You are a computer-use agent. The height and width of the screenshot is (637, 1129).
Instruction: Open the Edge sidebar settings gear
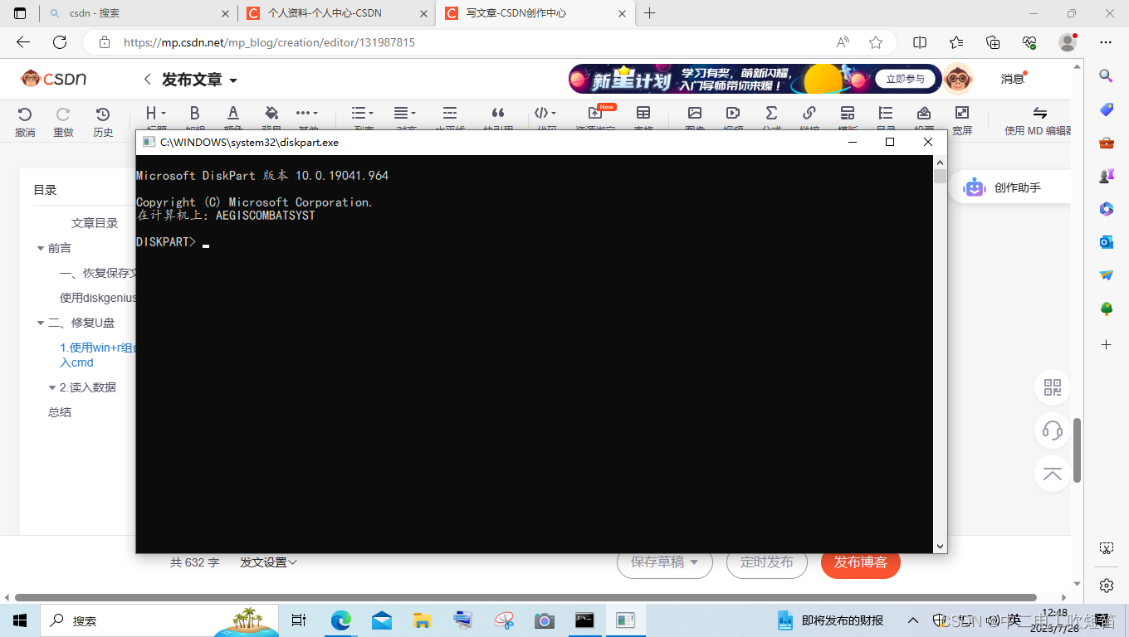coord(1106,586)
